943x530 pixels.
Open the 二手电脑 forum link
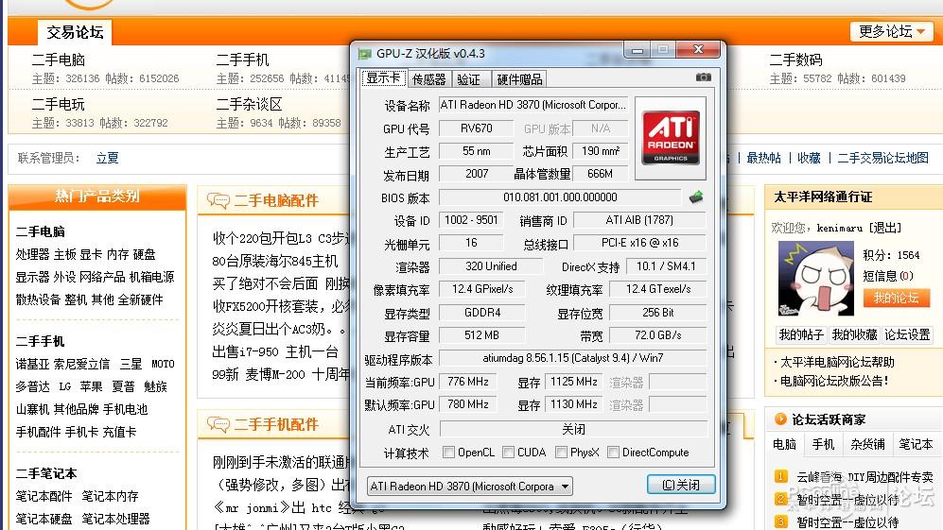tap(59, 60)
